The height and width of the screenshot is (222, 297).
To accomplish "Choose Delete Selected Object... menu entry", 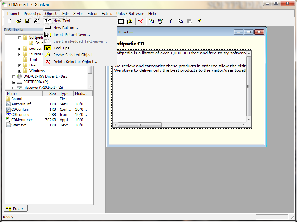I will (80, 62).
